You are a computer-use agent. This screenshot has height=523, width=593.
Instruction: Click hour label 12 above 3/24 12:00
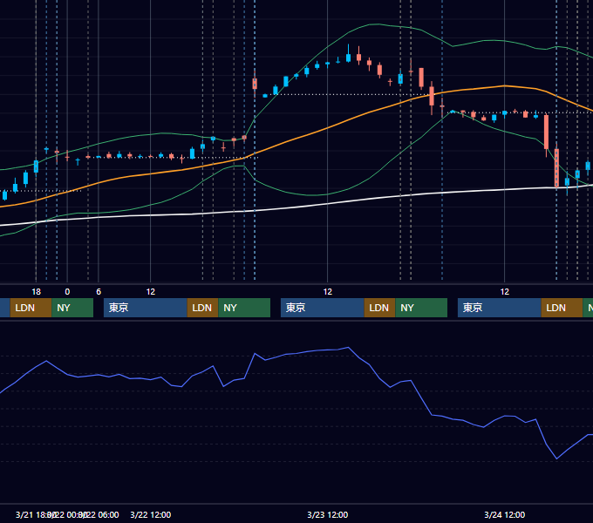click(505, 292)
